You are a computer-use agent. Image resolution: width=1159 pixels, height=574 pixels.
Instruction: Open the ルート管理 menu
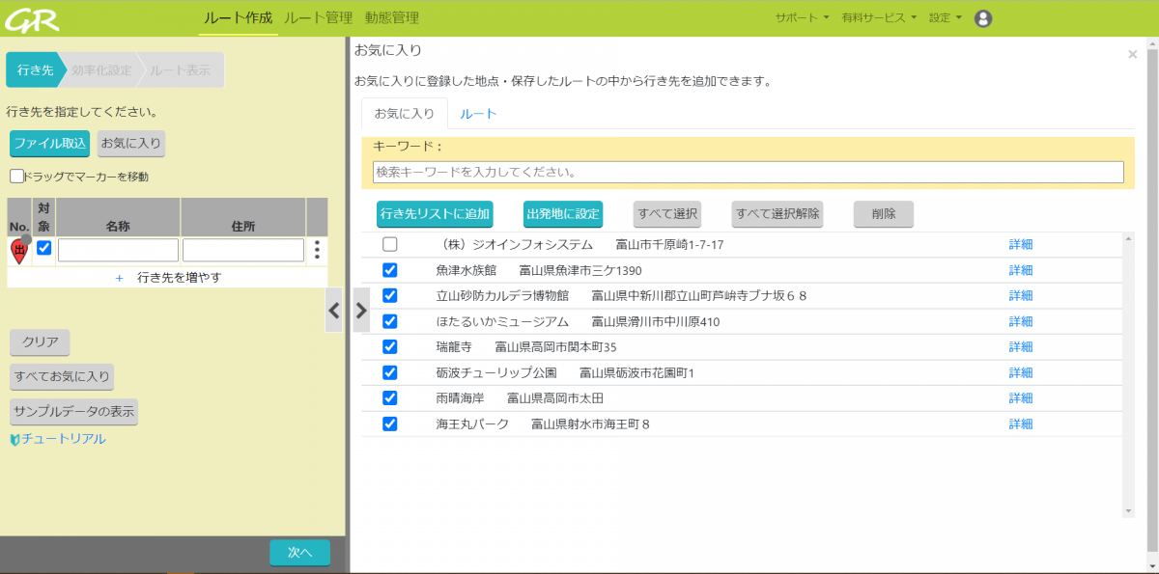(x=318, y=18)
